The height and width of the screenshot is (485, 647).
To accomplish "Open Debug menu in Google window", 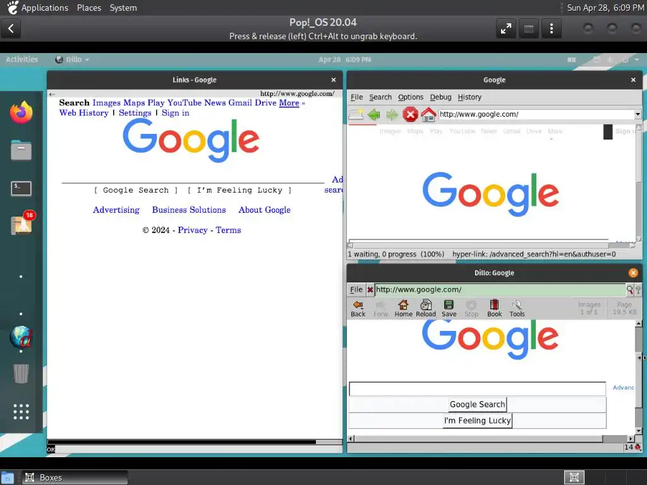I will click(x=440, y=97).
